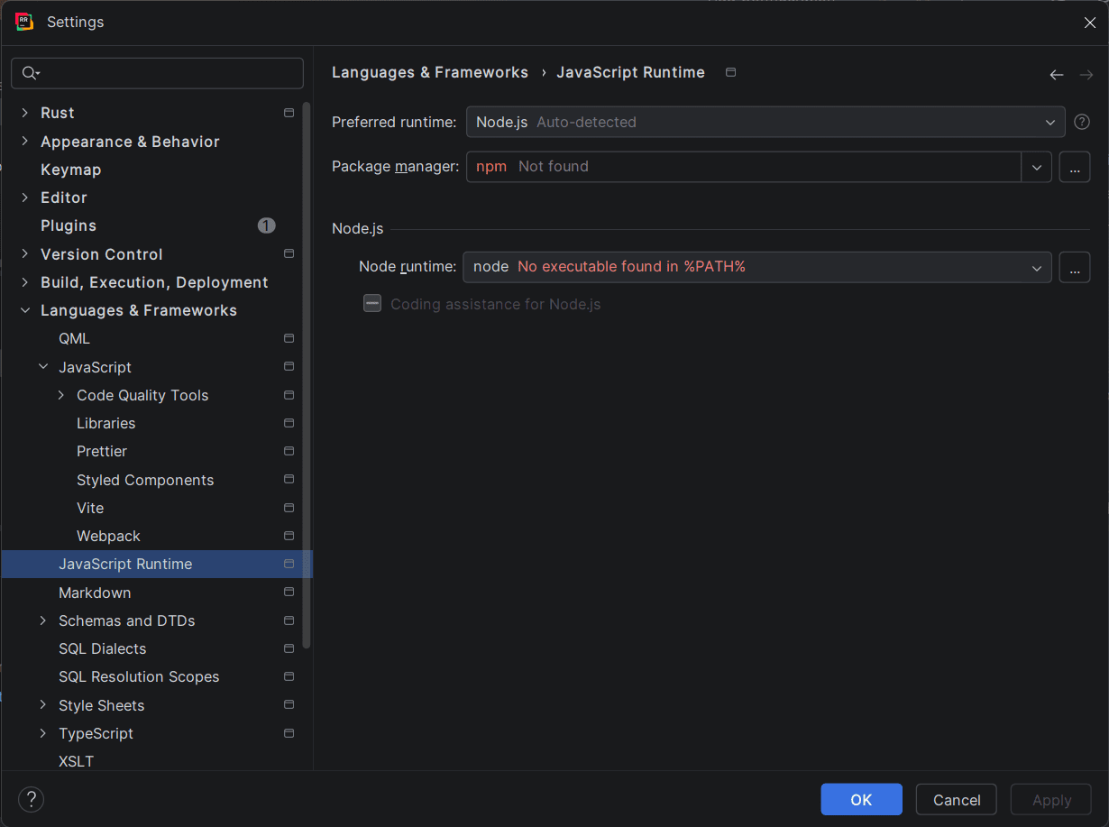Viewport: 1109px width, 827px height.
Task: Click the Cancel button
Action: point(956,799)
